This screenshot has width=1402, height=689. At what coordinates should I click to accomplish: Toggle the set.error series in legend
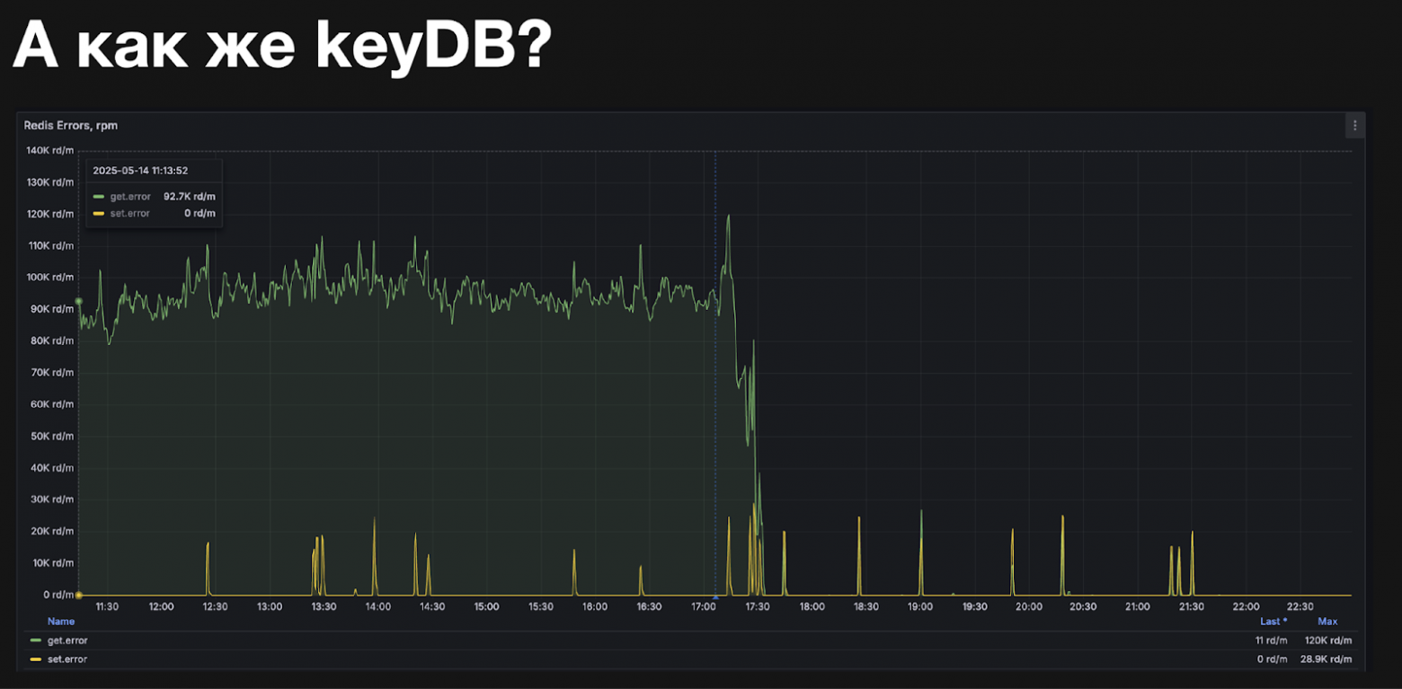(67, 659)
